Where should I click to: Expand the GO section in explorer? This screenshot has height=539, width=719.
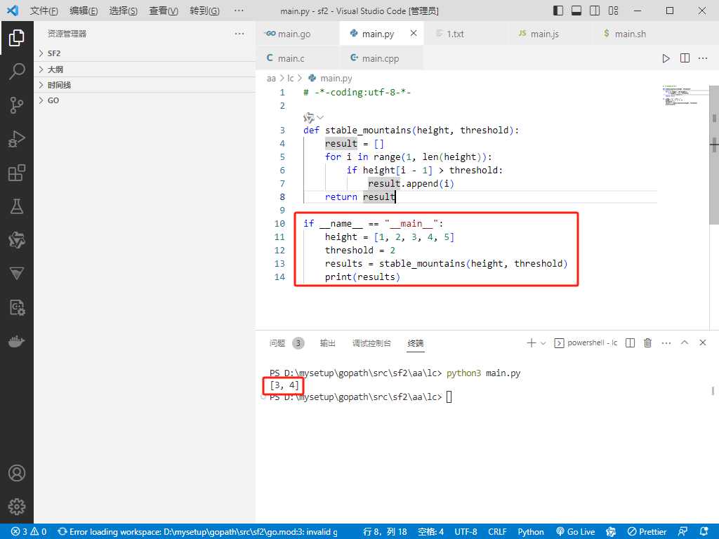(x=145, y=100)
